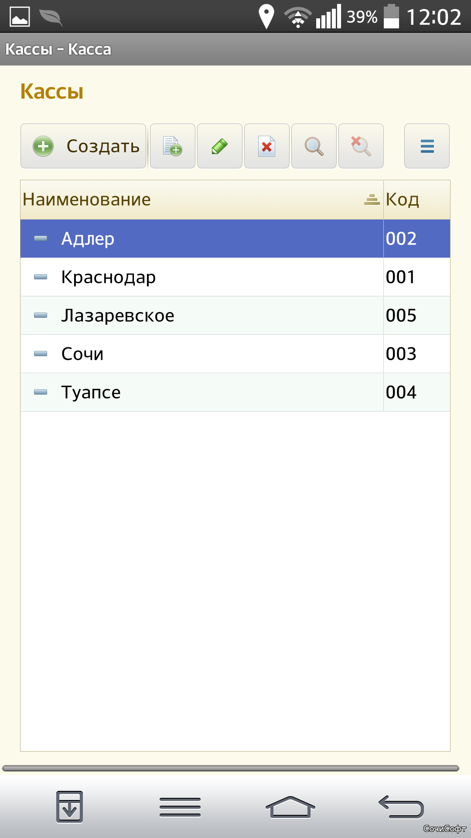Tap the pull-down notification panel icon

tap(70, 807)
